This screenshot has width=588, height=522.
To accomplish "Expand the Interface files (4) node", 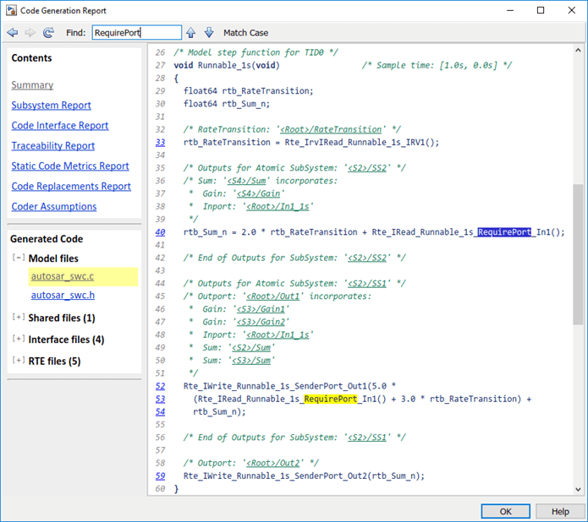I will tap(19, 340).
